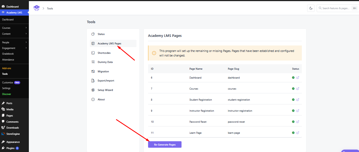Open Academy LMS Dashboard submenu link

point(8,20)
